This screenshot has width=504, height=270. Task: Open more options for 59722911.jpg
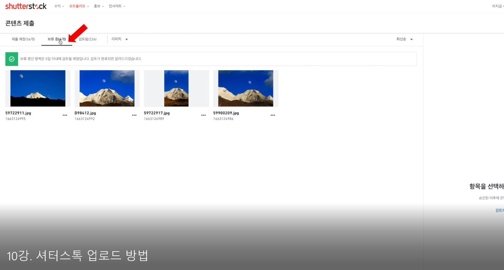click(x=65, y=115)
